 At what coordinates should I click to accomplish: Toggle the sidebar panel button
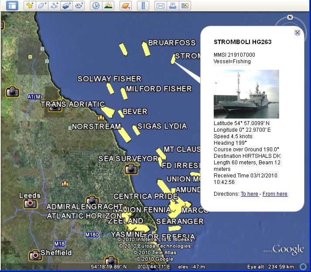[x=12, y=5]
